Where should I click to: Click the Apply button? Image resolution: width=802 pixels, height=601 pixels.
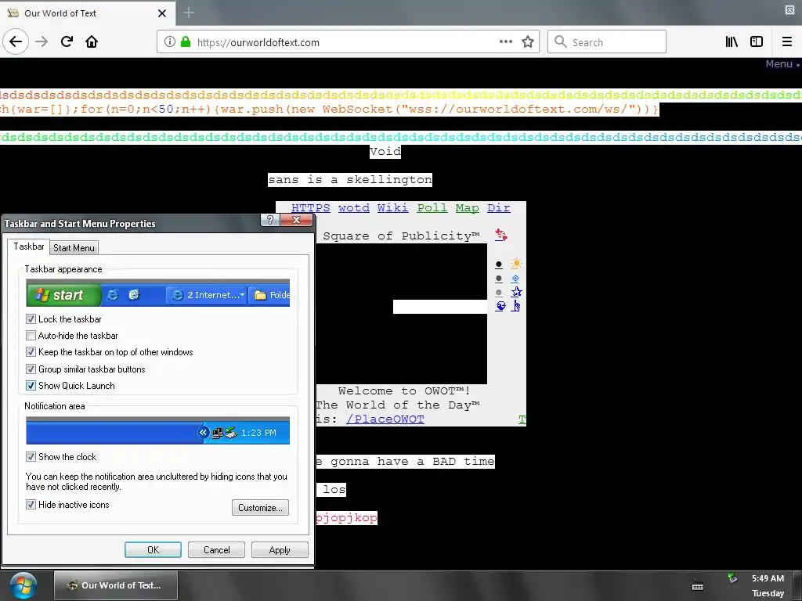click(280, 550)
